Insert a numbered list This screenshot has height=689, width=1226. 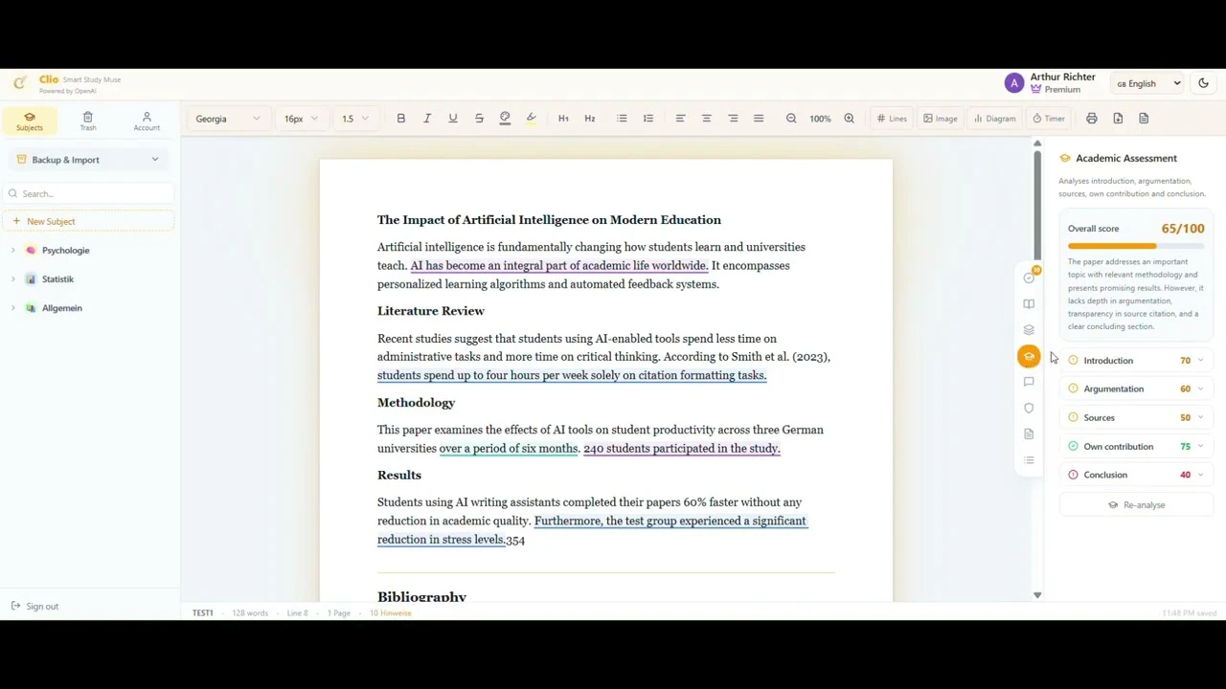[x=648, y=119]
